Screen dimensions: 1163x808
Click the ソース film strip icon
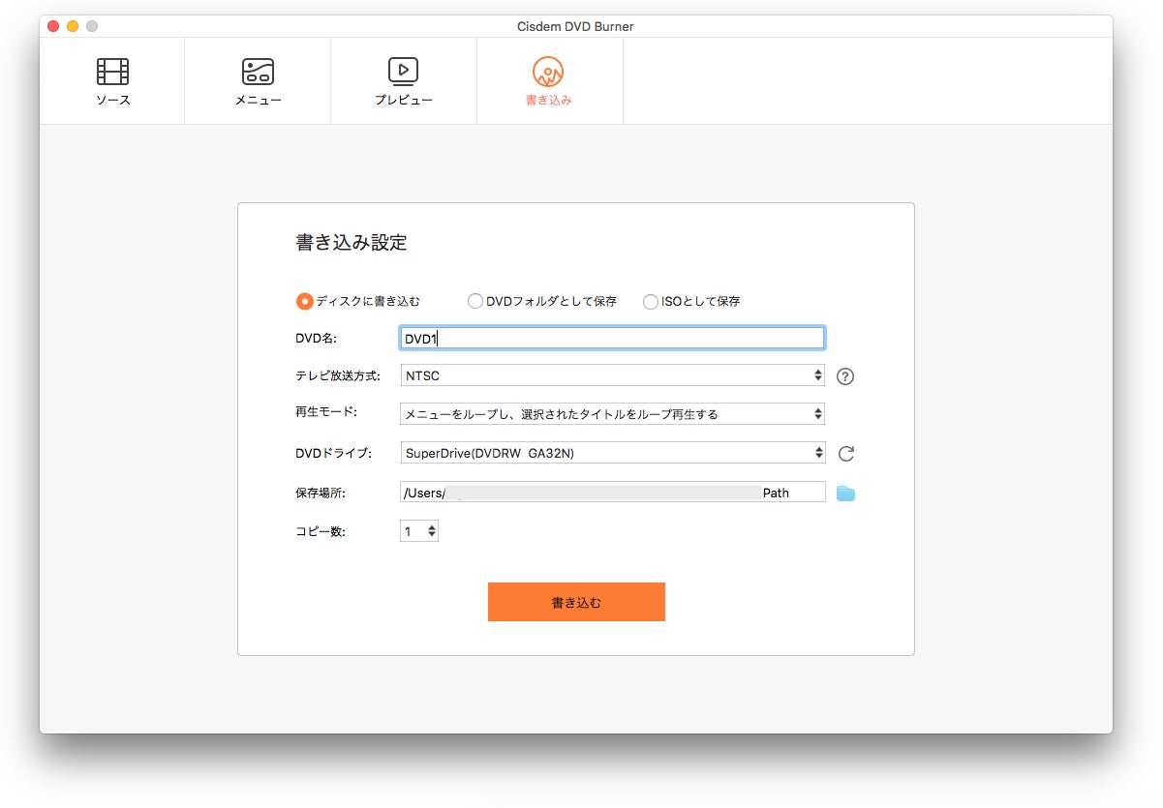tap(112, 71)
